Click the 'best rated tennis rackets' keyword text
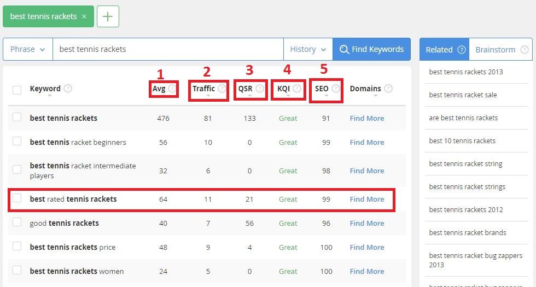 pos(73,199)
